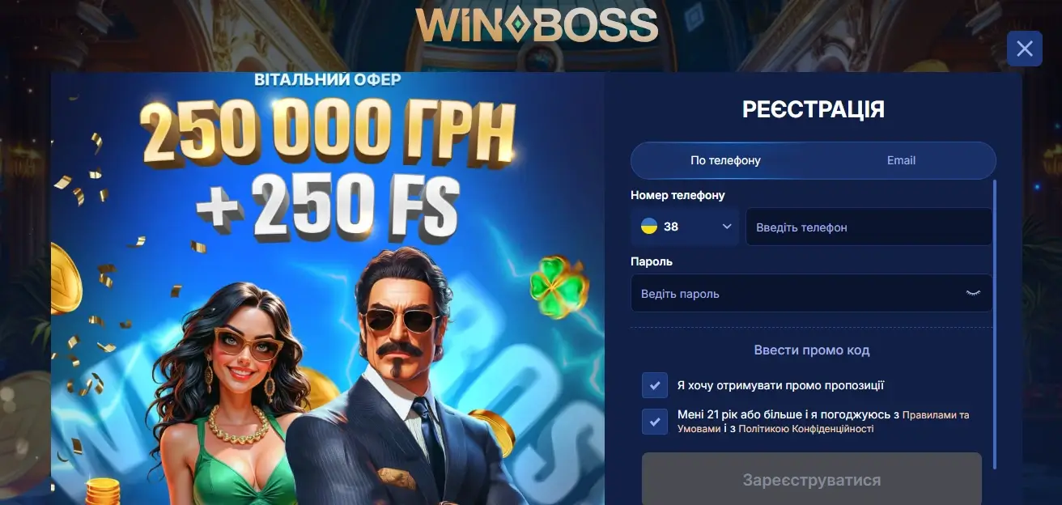Select the По телефону tab
This screenshot has height=505, width=1062.
(725, 160)
